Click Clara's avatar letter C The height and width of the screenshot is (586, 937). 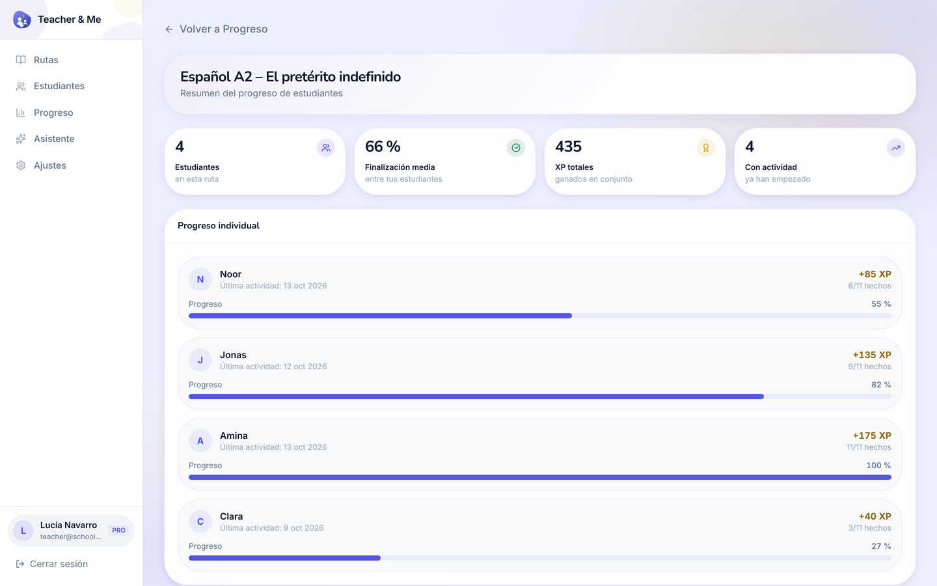pos(200,522)
